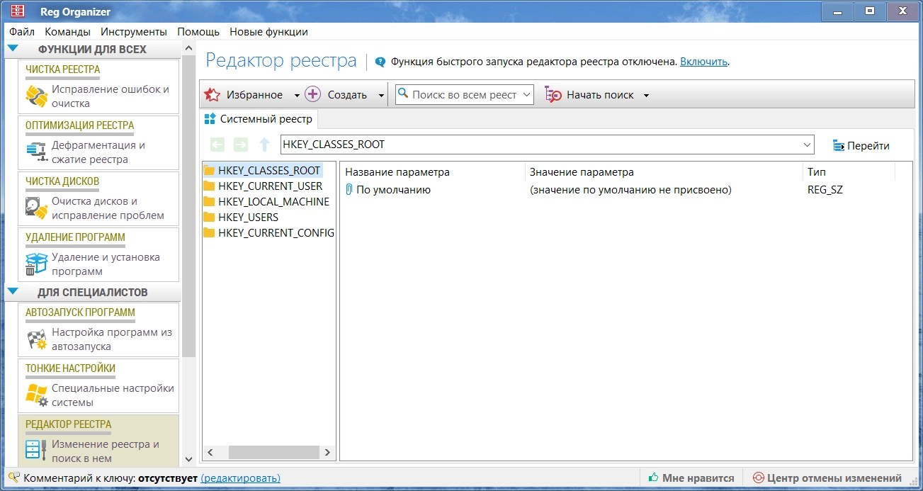Open ЧИСТКА ДИСКОВ heading
Screen dimensions: 923x491
pos(62,181)
